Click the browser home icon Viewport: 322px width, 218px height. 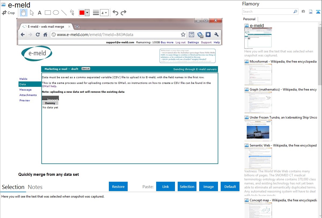[45, 34]
